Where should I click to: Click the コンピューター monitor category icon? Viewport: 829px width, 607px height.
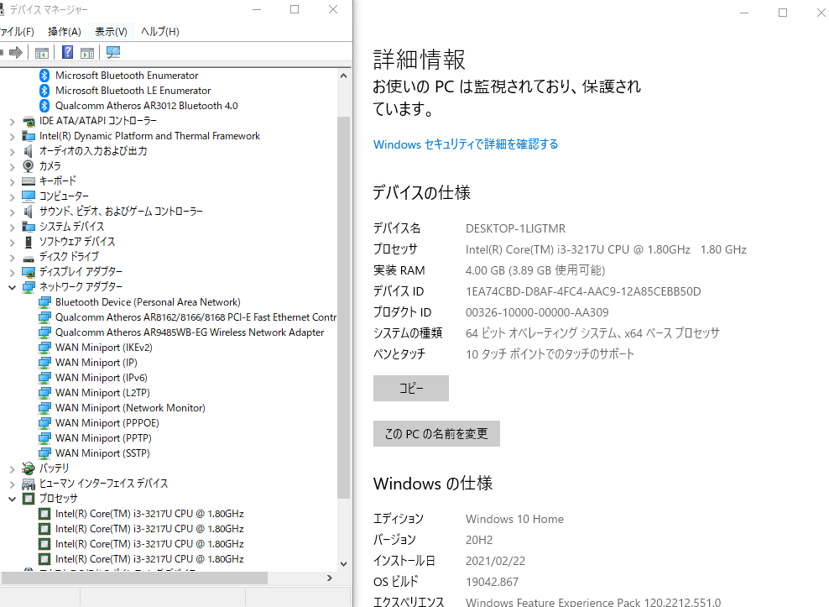29,196
